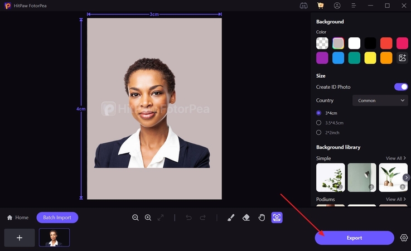Click the 3cm width dimension label
411x251 pixels.
[154, 14]
